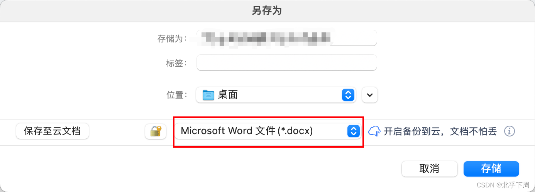The width and height of the screenshot is (535, 192).
Task: Click the 保存至云文档 button
Action: (52, 131)
